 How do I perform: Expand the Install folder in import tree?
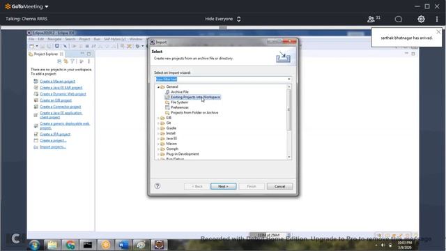tap(158, 133)
